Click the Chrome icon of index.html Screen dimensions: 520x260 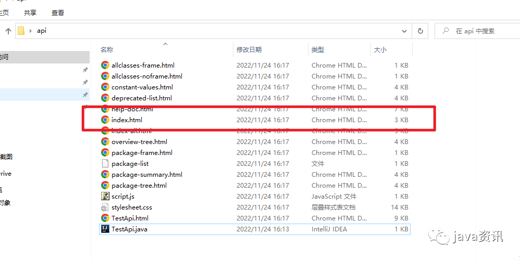105,120
